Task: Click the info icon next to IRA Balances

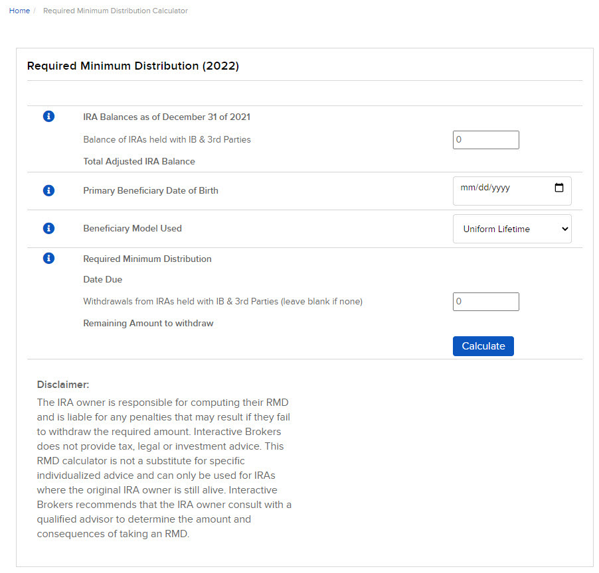Action: (x=48, y=116)
